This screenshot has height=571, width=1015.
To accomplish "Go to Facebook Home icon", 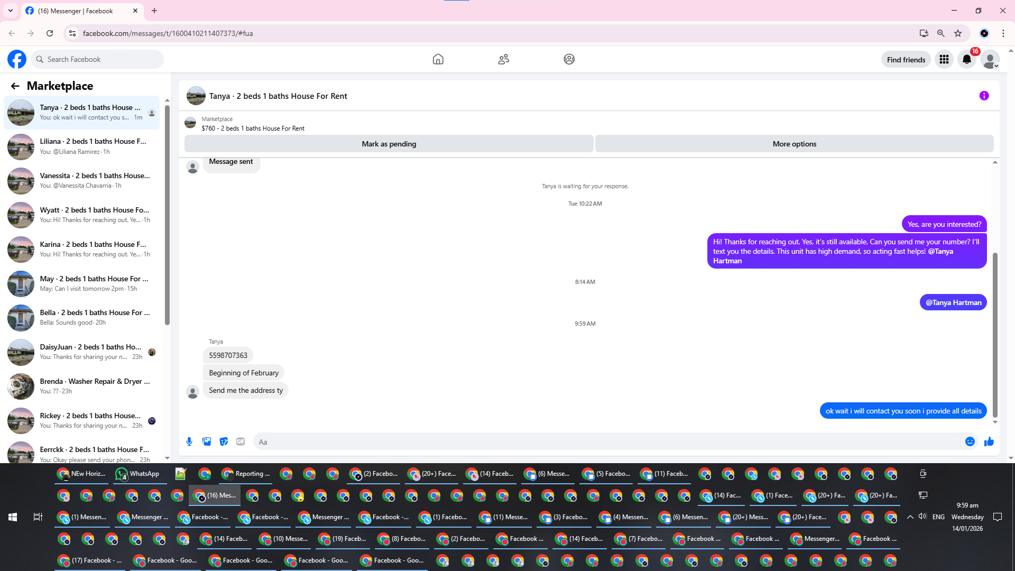I will (x=438, y=59).
